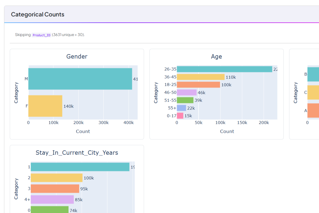
Task: Select the 0 years bar labeled 74k
Action: (x=50, y=209)
